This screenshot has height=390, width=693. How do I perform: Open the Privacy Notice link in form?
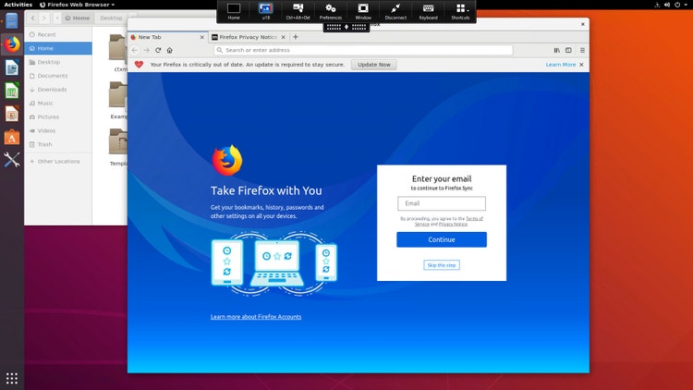pos(453,225)
